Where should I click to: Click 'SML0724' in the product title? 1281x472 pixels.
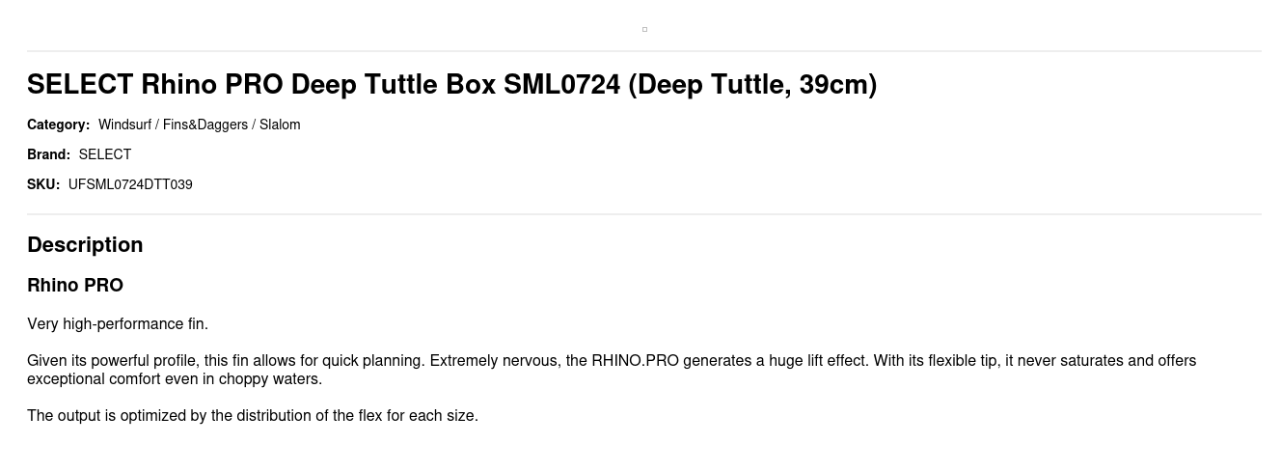coord(561,85)
